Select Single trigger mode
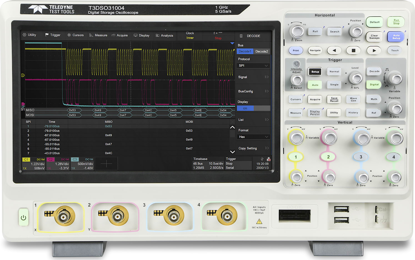415x260 pixels. tap(334, 85)
